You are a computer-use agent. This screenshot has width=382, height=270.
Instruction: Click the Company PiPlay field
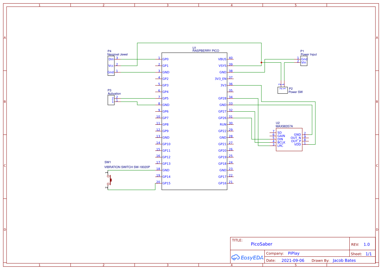click(293, 253)
